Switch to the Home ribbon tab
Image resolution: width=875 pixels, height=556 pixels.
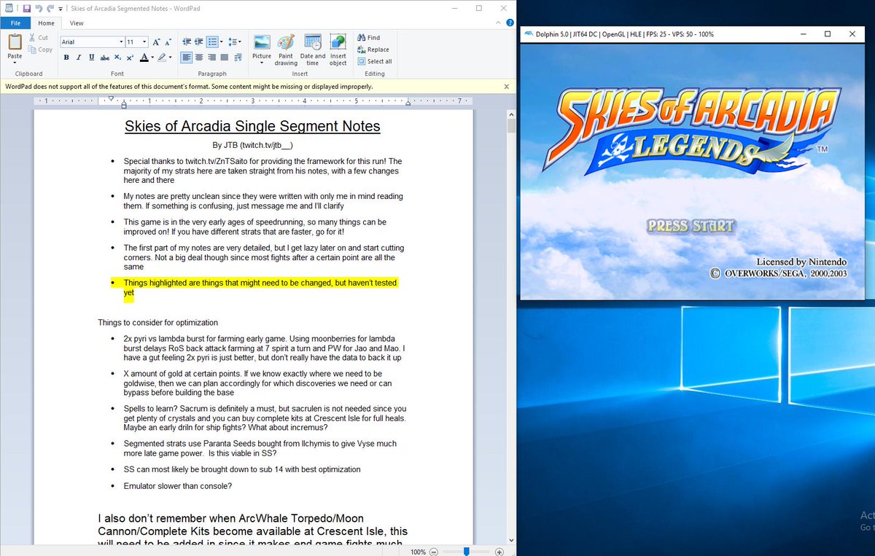[47, 23]
